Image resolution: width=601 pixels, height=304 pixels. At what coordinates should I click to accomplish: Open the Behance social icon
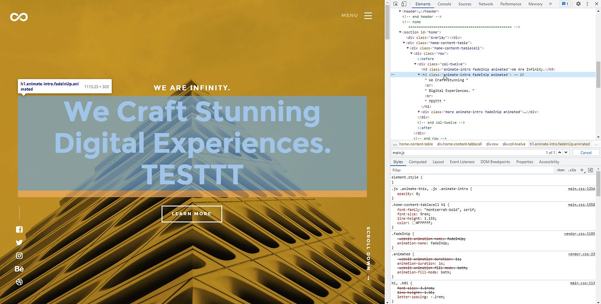[19, 269]
